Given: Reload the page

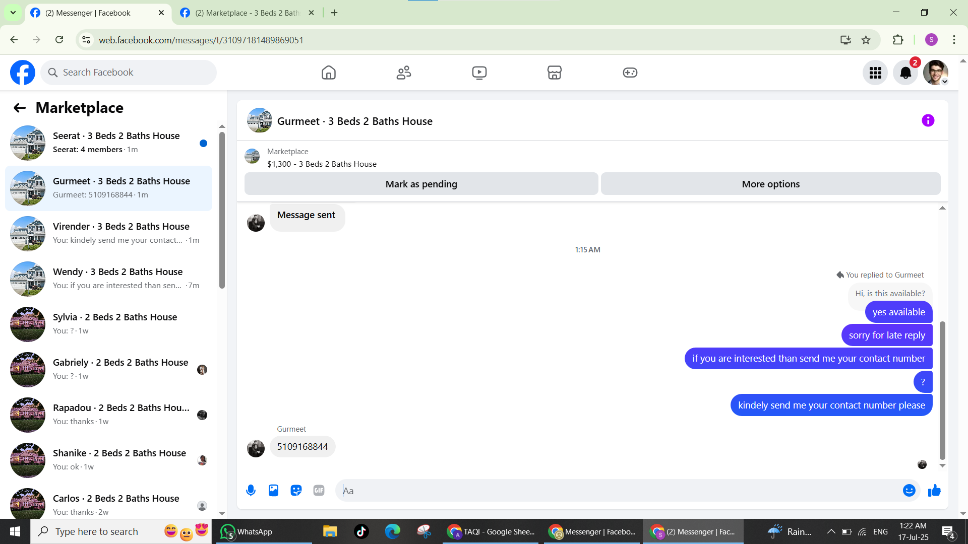Looking at the screenshot, I should coord(59,40).
